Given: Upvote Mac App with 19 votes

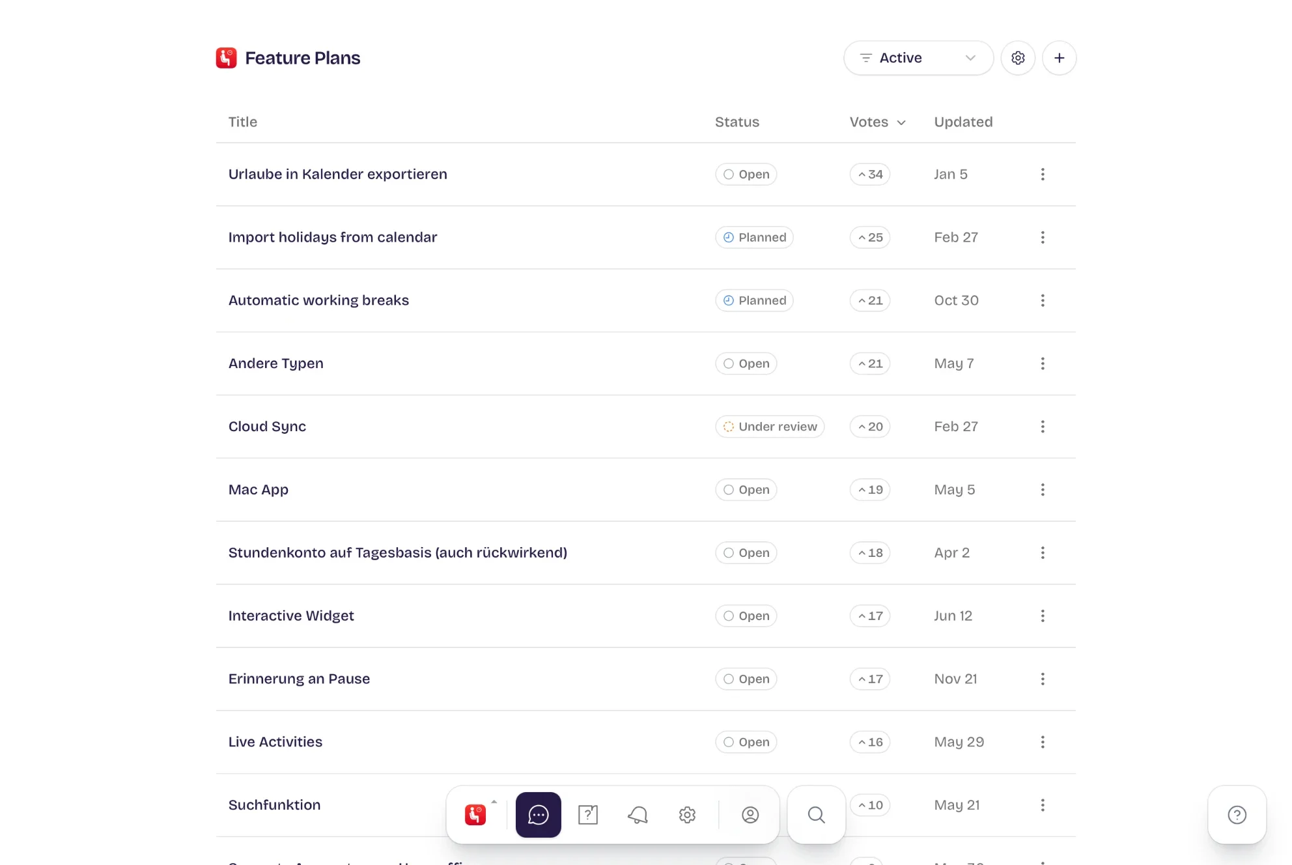Looking at the screenshot, I should (870, 490).
